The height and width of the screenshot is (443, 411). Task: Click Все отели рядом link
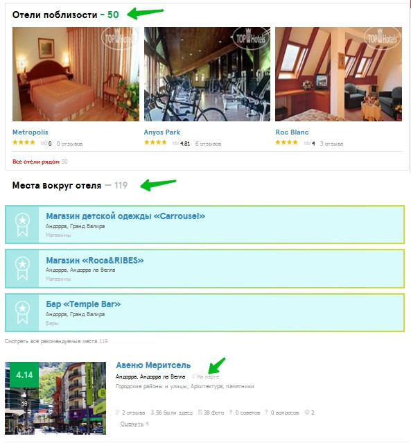pos(36,162)
